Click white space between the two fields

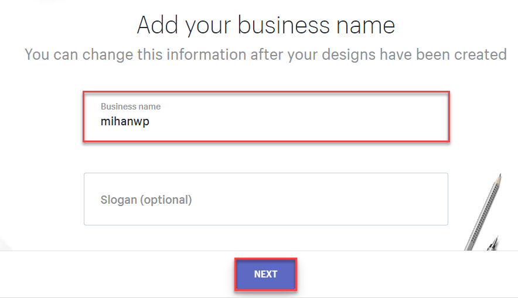(x=266, y=157)
